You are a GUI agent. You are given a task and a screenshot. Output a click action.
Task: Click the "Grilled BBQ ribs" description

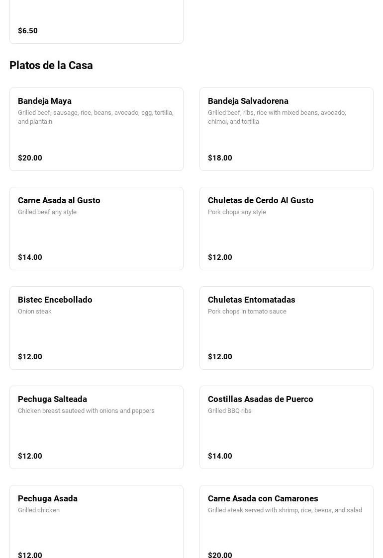pyautogui.click(x=230, y=411)
